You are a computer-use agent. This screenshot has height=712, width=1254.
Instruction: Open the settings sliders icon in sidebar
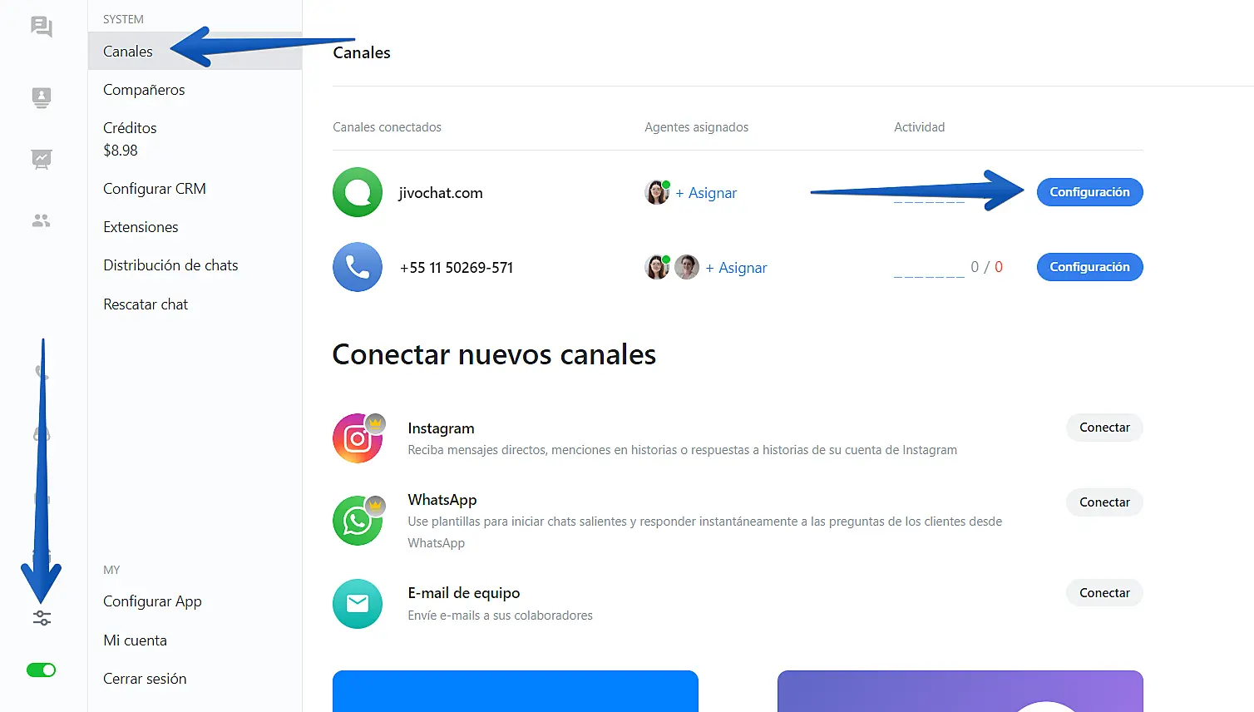[x=42, y=618]
